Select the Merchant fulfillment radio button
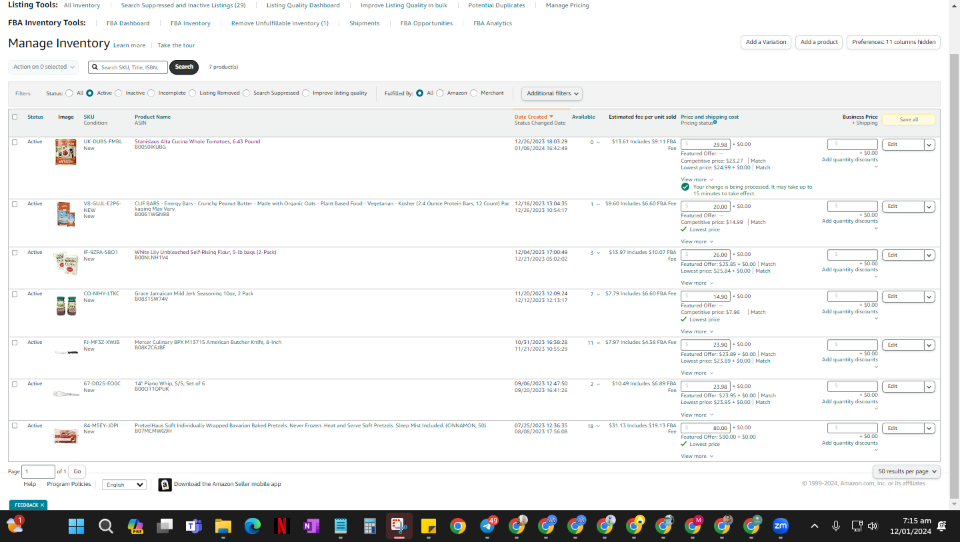Screen dimensions: 960x542 point(474,93)
